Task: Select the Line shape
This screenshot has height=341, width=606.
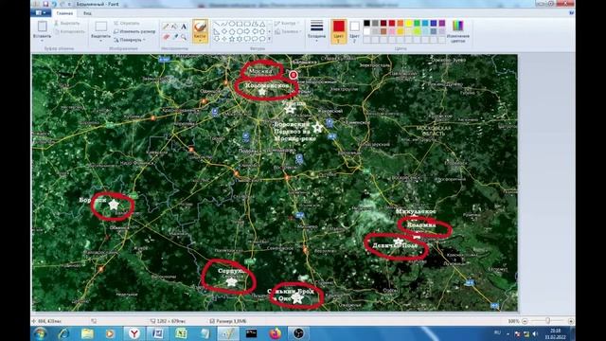Action: click(x=217, y=24)
